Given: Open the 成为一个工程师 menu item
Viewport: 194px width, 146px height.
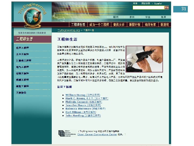Looking at the screenshot, I should pyautogui.click(x=99, y=25).
